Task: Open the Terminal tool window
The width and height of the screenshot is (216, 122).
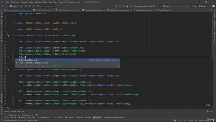Action: pos(70,118)
